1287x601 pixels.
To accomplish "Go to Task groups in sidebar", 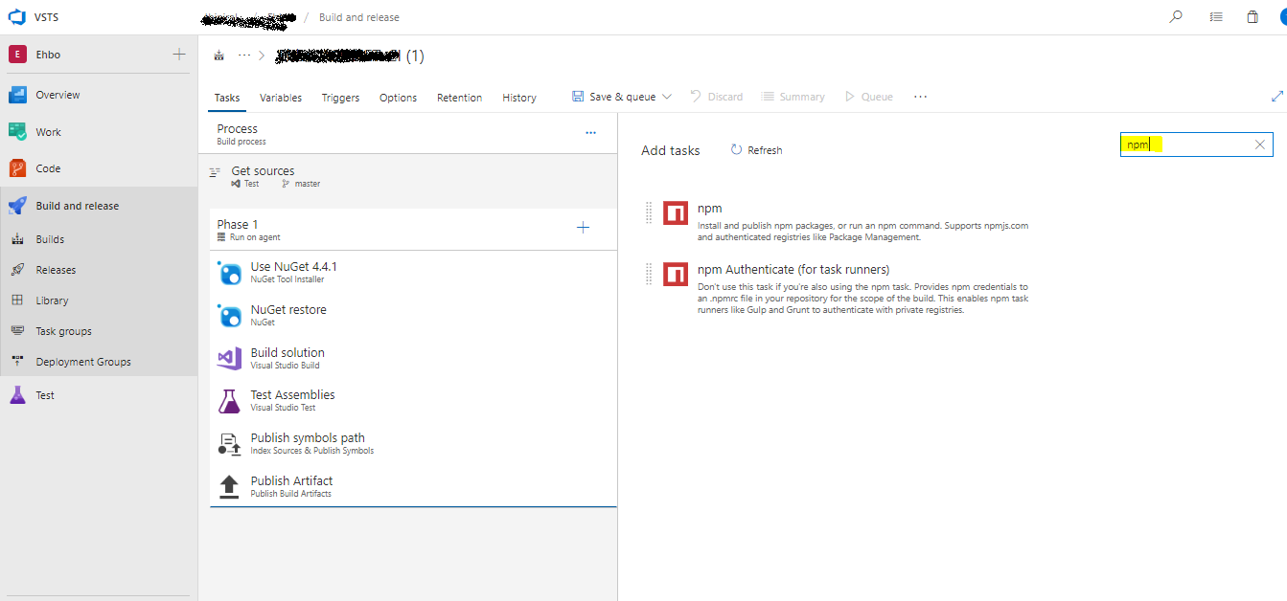I will tap(63, 331).
